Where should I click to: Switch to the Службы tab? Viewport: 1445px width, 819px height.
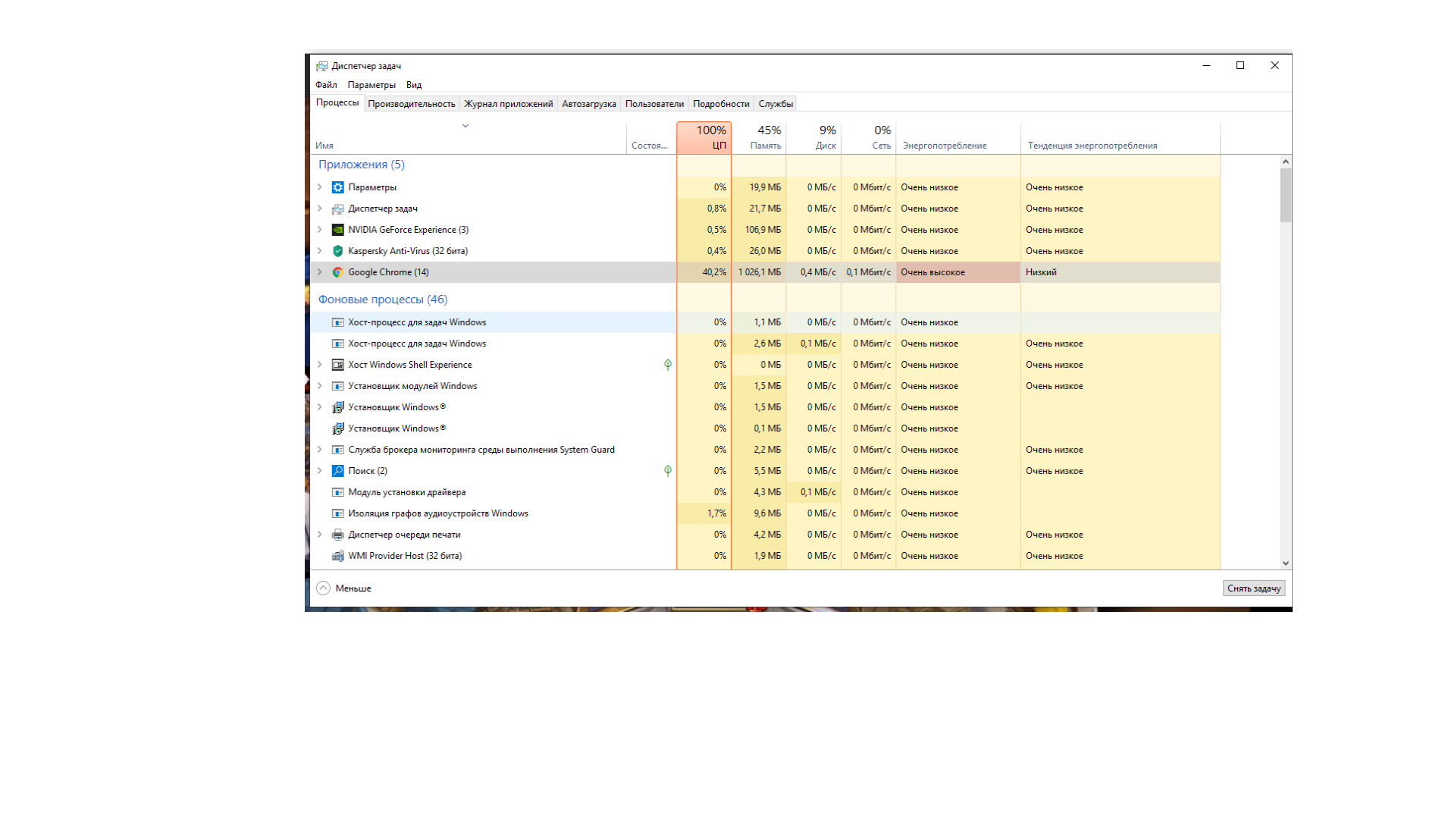776,104
